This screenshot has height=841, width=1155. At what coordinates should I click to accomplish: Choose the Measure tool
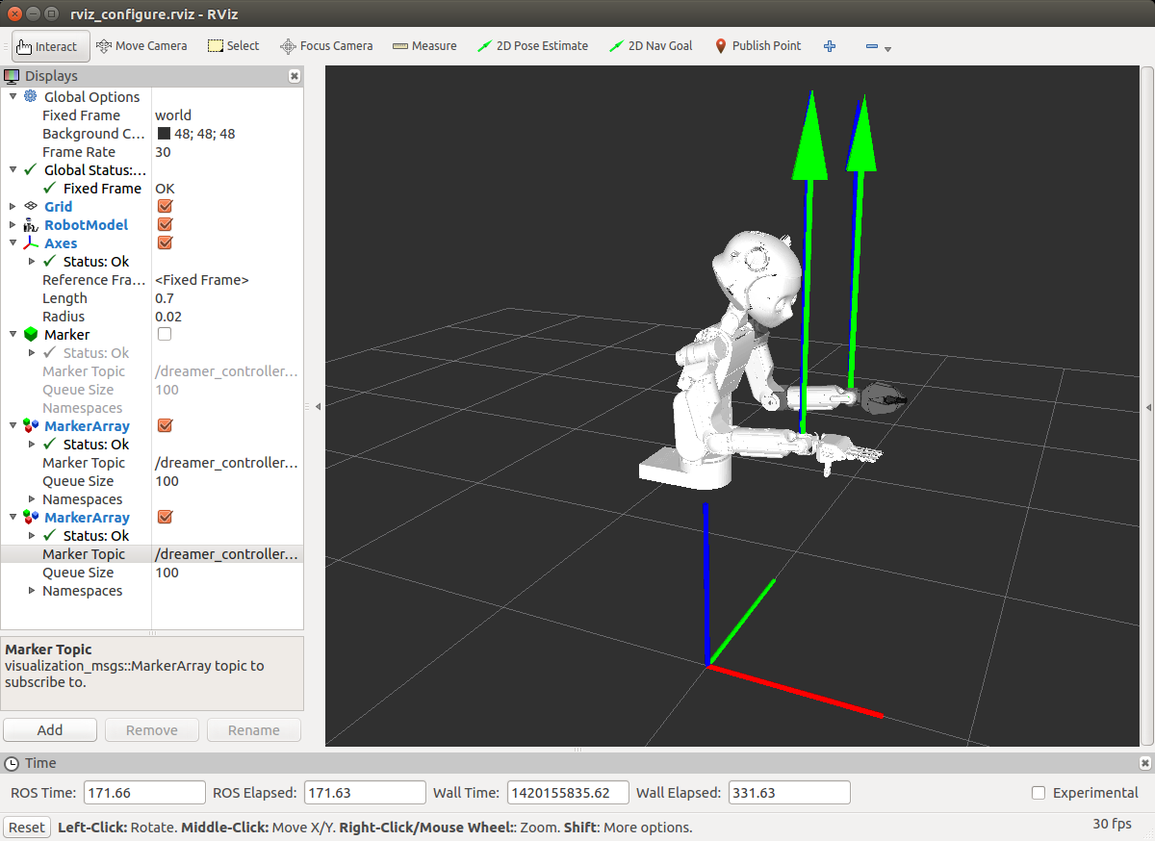[424, 46]
